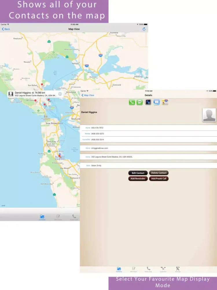The width and height of the screenshot is (217, 290).
Task: Select the red pin near San Rafael
Action: (x=42, y=85)
